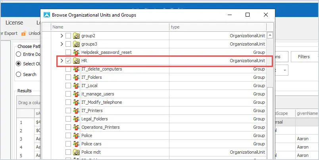Sort by the Name column header
The image size is (319, 160).
[110, 27]
